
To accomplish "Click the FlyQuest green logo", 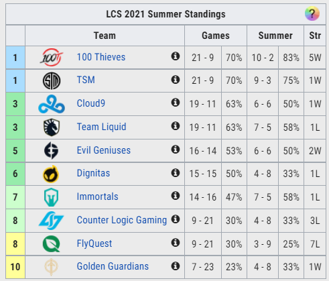I will [x=52, y=243].
